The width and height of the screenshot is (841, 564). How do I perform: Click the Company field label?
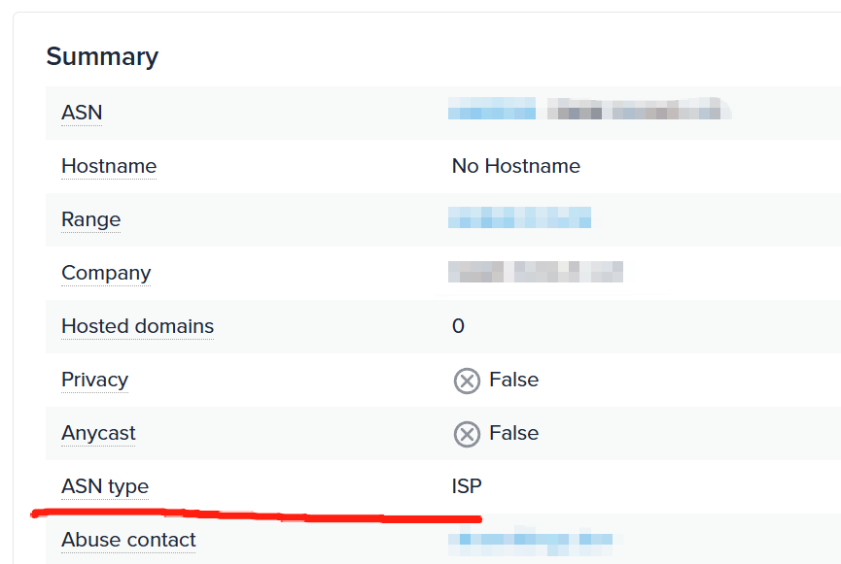[106, 273]
